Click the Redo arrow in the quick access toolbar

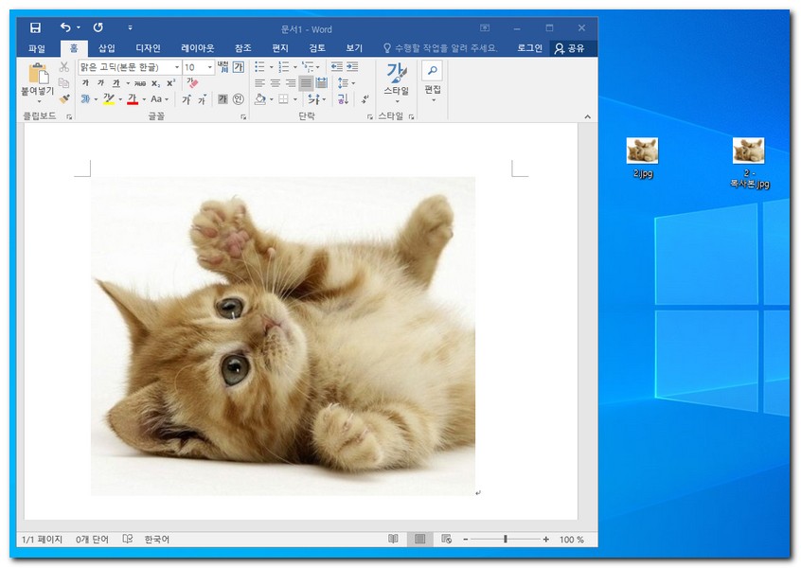[98, 28]
